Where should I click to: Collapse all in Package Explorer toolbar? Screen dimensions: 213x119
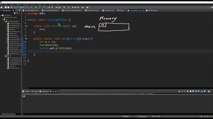[15, 13]
